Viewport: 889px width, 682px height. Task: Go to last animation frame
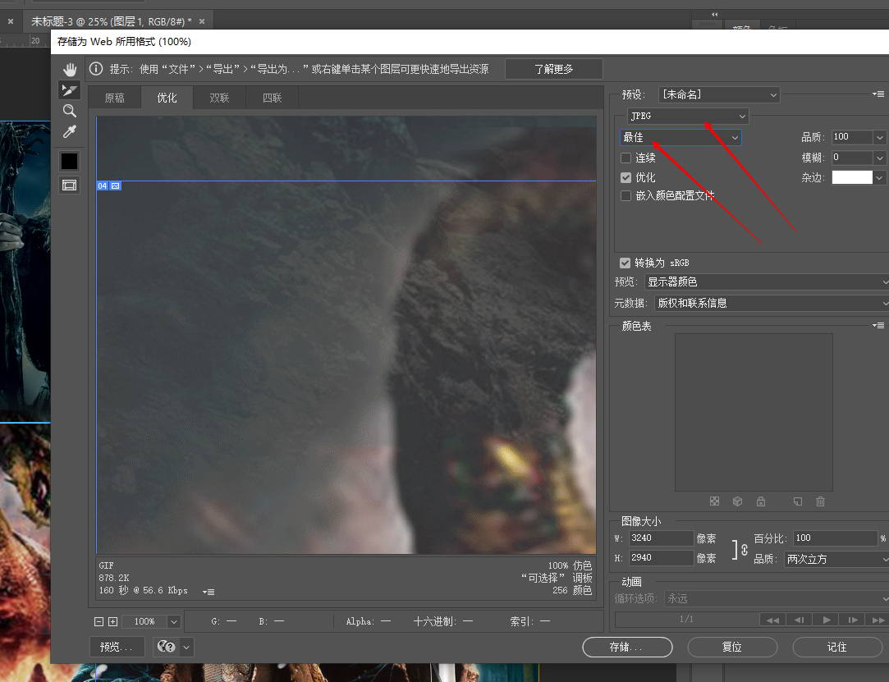[x=878, y=620]
